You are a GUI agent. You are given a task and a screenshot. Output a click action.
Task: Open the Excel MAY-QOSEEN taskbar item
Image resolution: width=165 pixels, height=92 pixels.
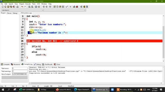point(27,90)
